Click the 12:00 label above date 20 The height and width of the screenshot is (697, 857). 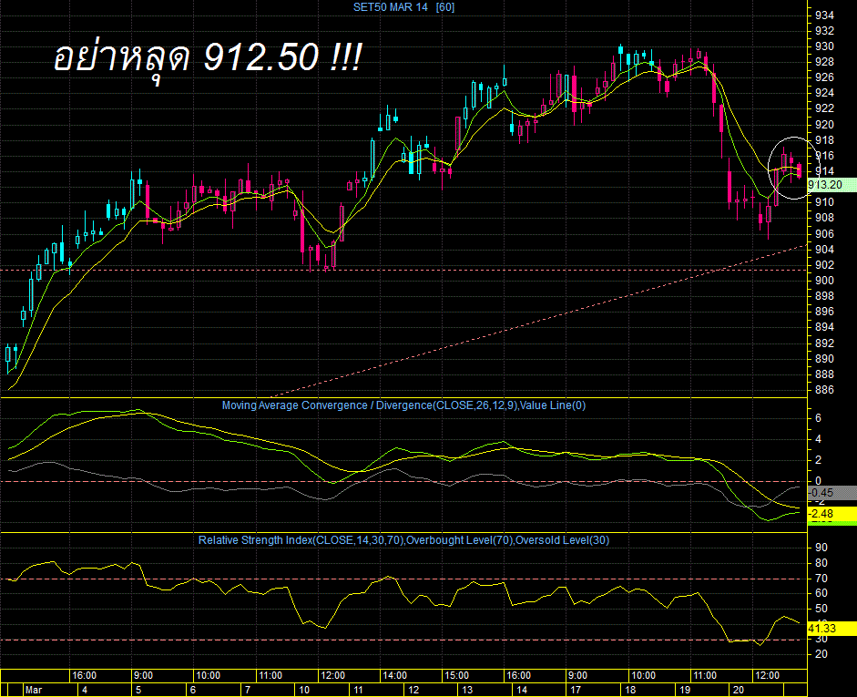point(767,676)
